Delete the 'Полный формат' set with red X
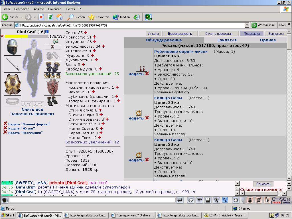The image size is (292, 219). pos(5,123)
